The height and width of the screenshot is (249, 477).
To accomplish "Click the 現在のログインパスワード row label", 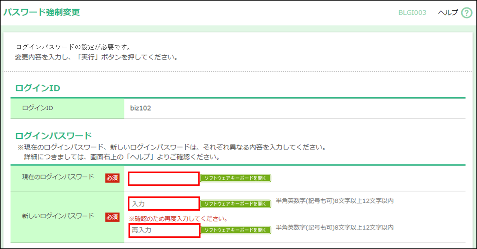I will click(58, 177).
